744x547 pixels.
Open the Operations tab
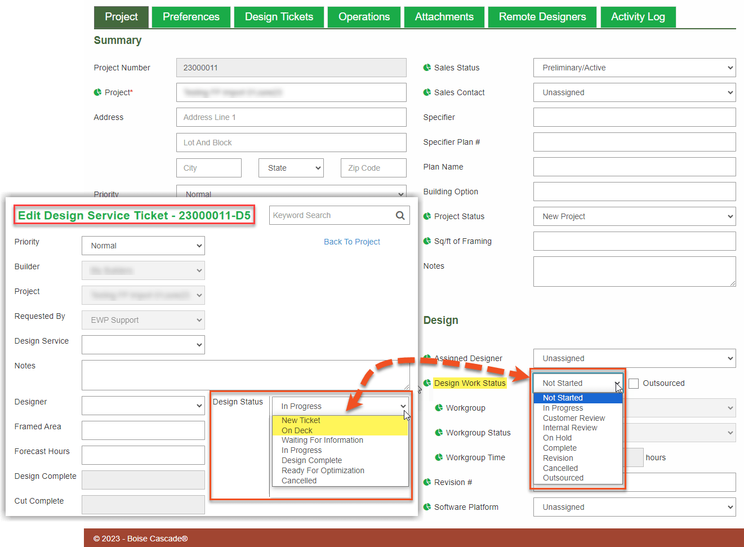tap(364, 17)
